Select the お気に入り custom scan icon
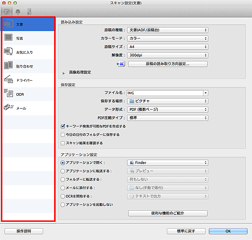This screenshot has height=240, width=252. [8, 51]
